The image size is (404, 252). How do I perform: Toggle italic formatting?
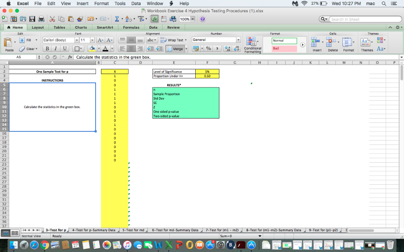[54, 49]
